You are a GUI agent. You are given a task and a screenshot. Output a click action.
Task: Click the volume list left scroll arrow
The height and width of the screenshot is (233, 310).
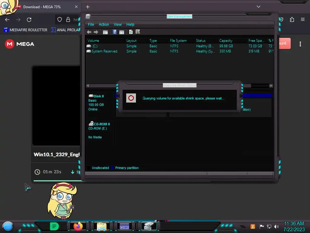point(88,86)
